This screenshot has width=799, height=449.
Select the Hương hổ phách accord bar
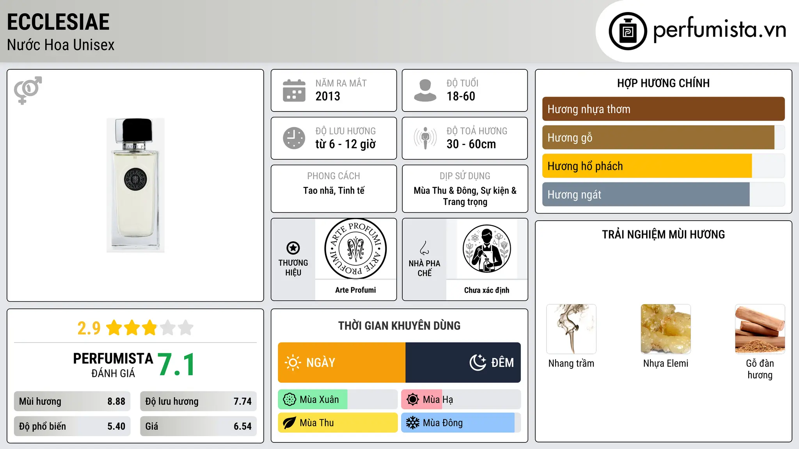tap(663, 166)
